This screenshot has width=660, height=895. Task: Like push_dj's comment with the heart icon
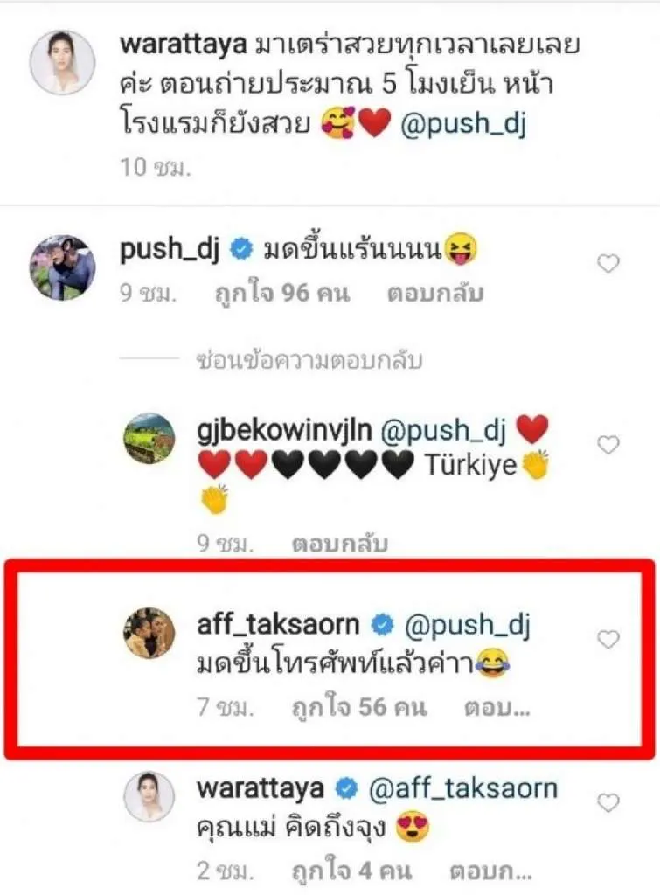tap(608, 264)
